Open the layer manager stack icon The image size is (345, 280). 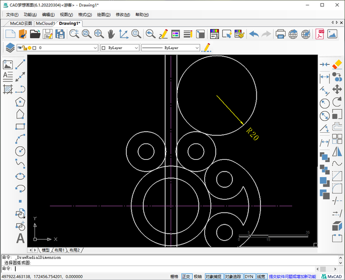point(10,48)
